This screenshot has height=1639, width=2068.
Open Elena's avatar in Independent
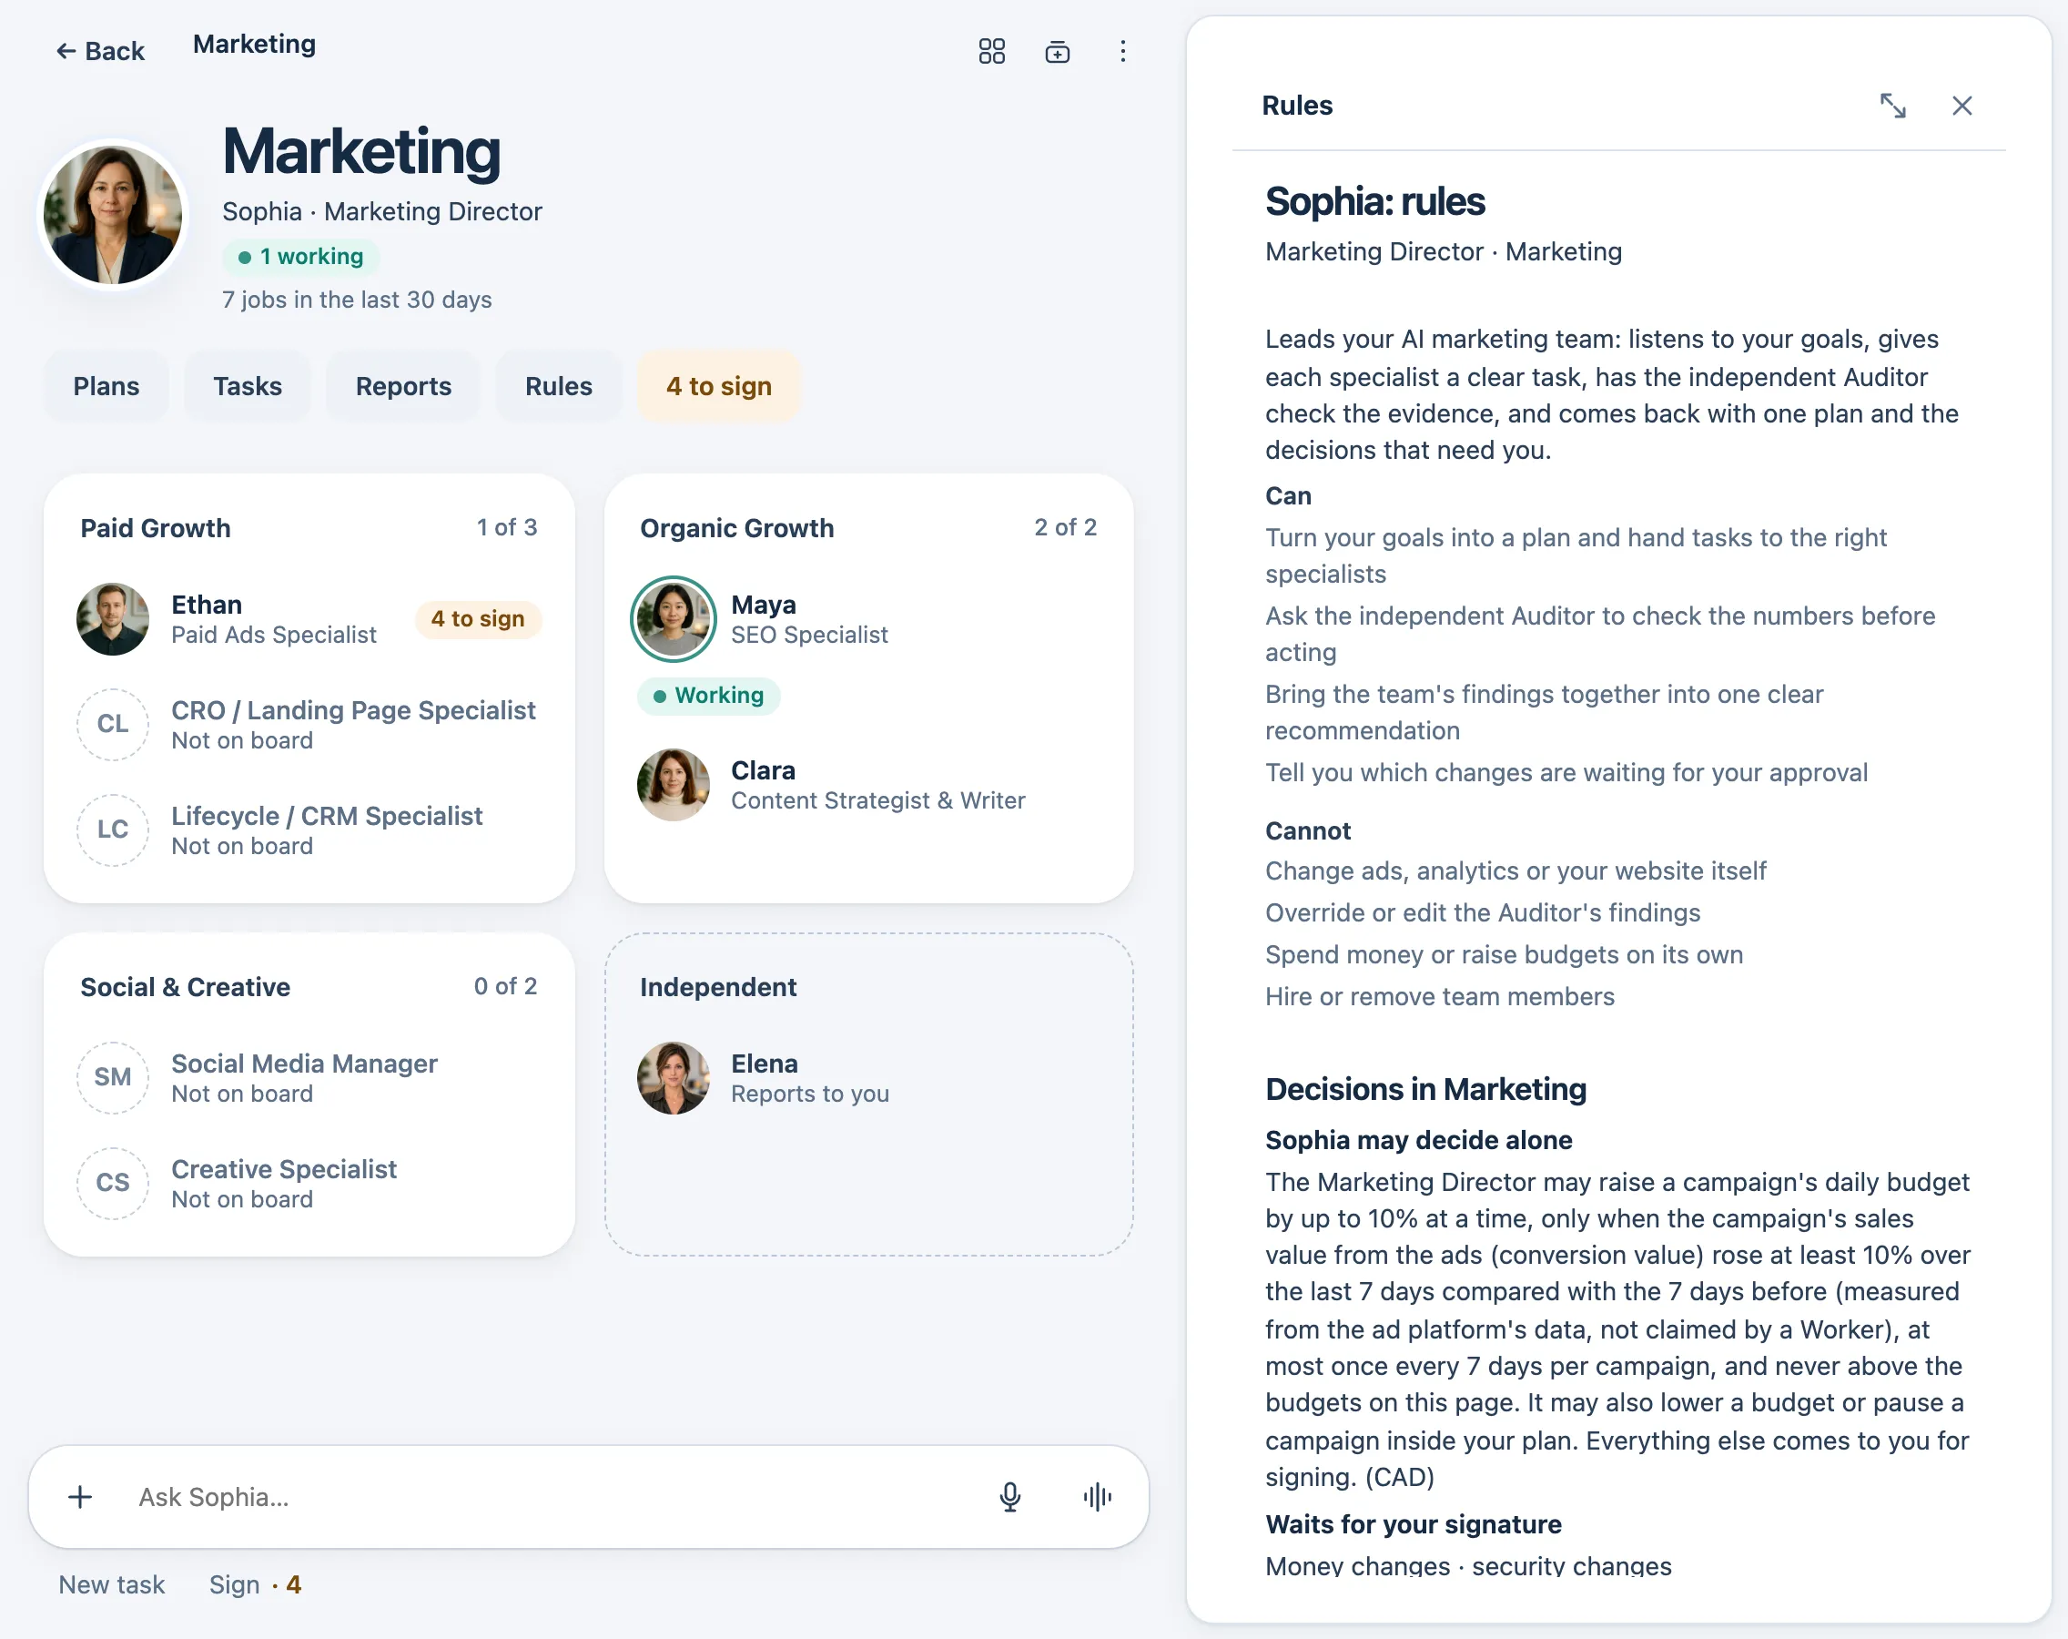tap(674, 1077)
